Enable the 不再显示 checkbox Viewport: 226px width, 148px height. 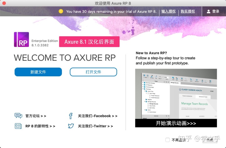click(168, 140)
